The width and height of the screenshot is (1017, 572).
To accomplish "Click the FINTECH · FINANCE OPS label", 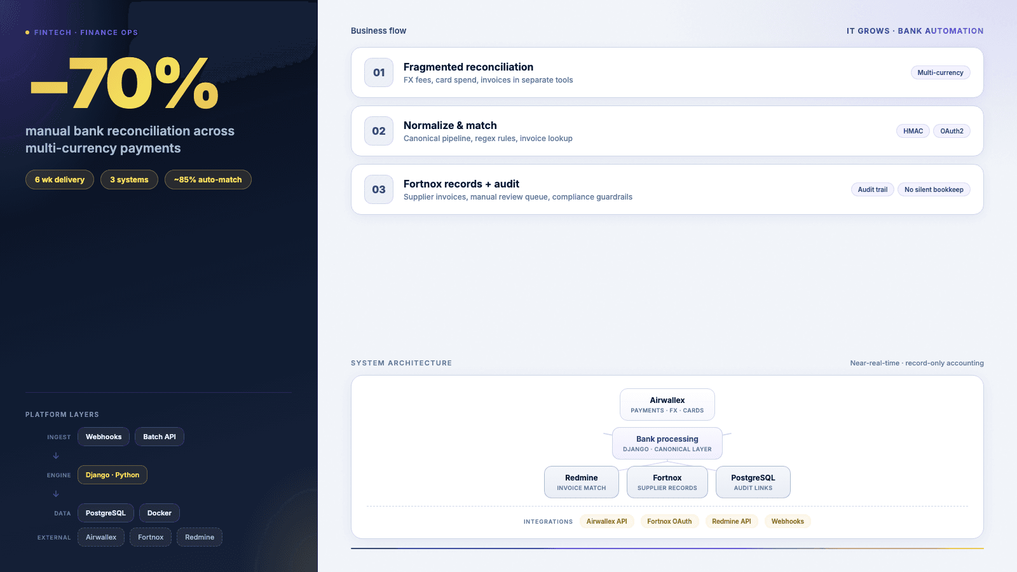I will click(x=86, y=32).
